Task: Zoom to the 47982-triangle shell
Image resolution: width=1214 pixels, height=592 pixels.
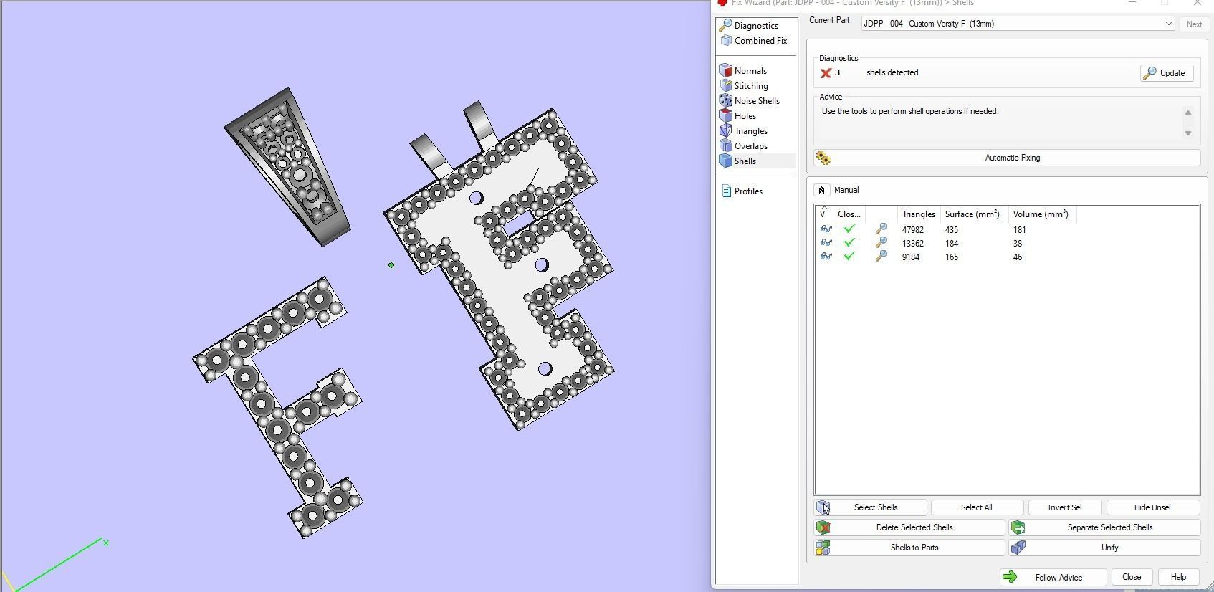Action: (x=881, y=229)
